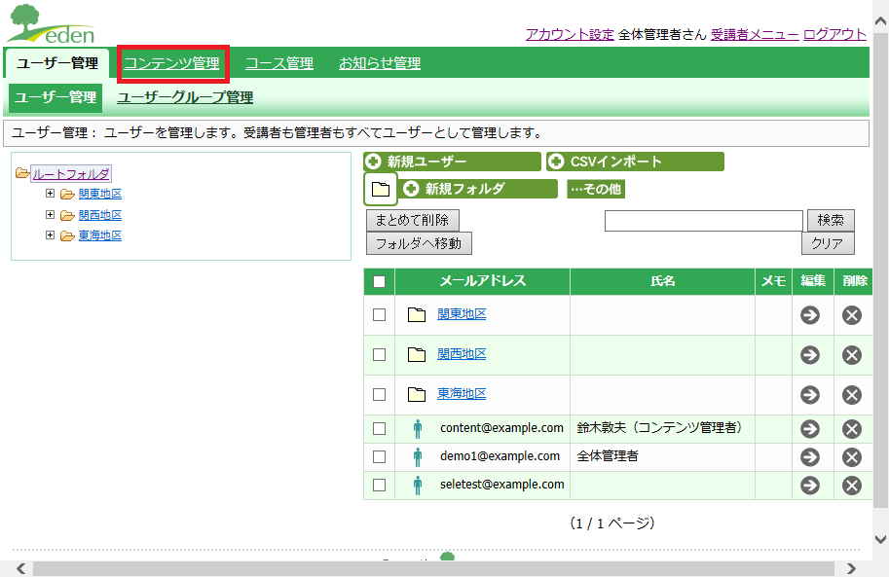The height and width of the screenshot is (577, 889).
Task: Click the 検索 search button
Action: coord(831,220)
